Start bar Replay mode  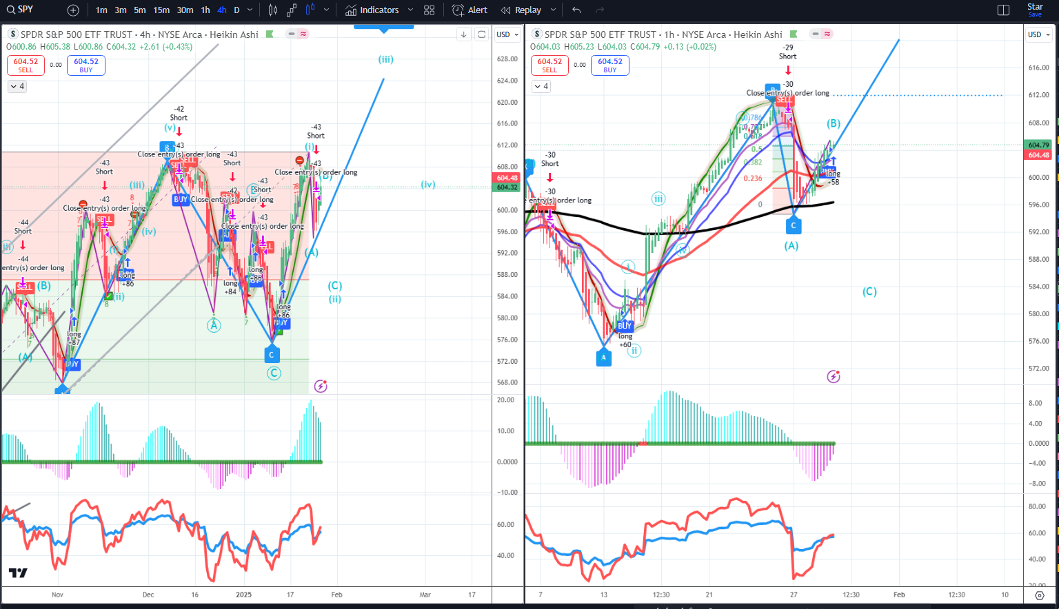tap(521, 10)
